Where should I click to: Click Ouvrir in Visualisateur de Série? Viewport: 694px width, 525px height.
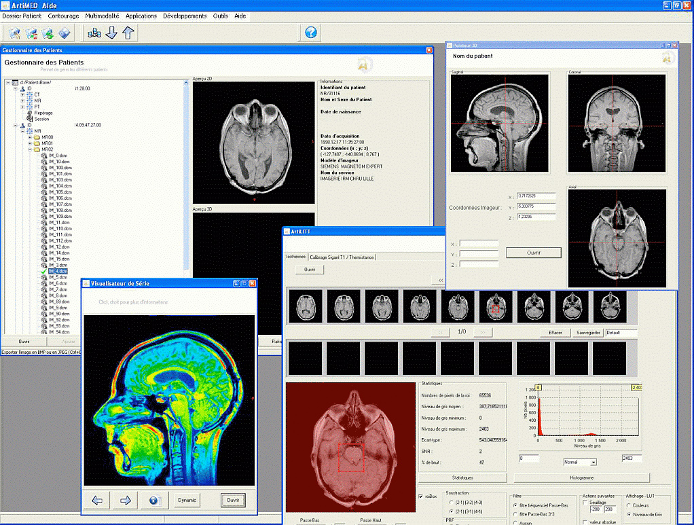[233, 501]
